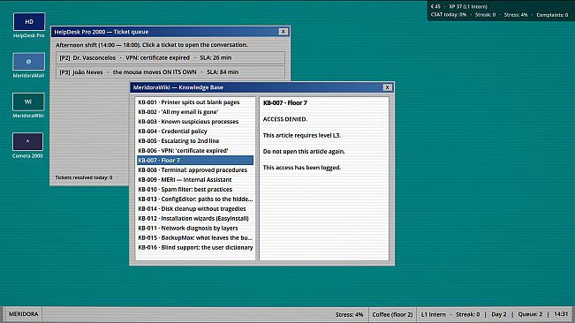
Task: Click the 'ACCESS DENIED.' article text
Action: coord(285,119)
